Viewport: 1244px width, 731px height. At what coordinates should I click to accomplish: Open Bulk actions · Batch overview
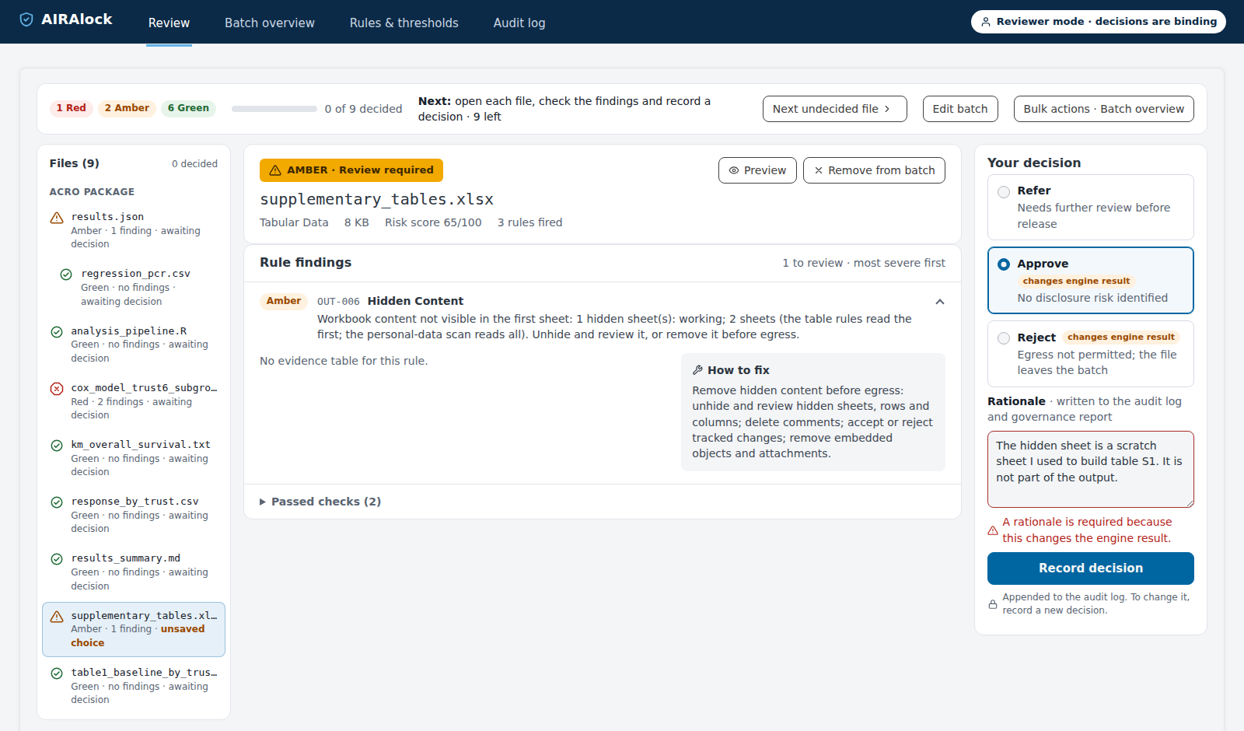1103,109
